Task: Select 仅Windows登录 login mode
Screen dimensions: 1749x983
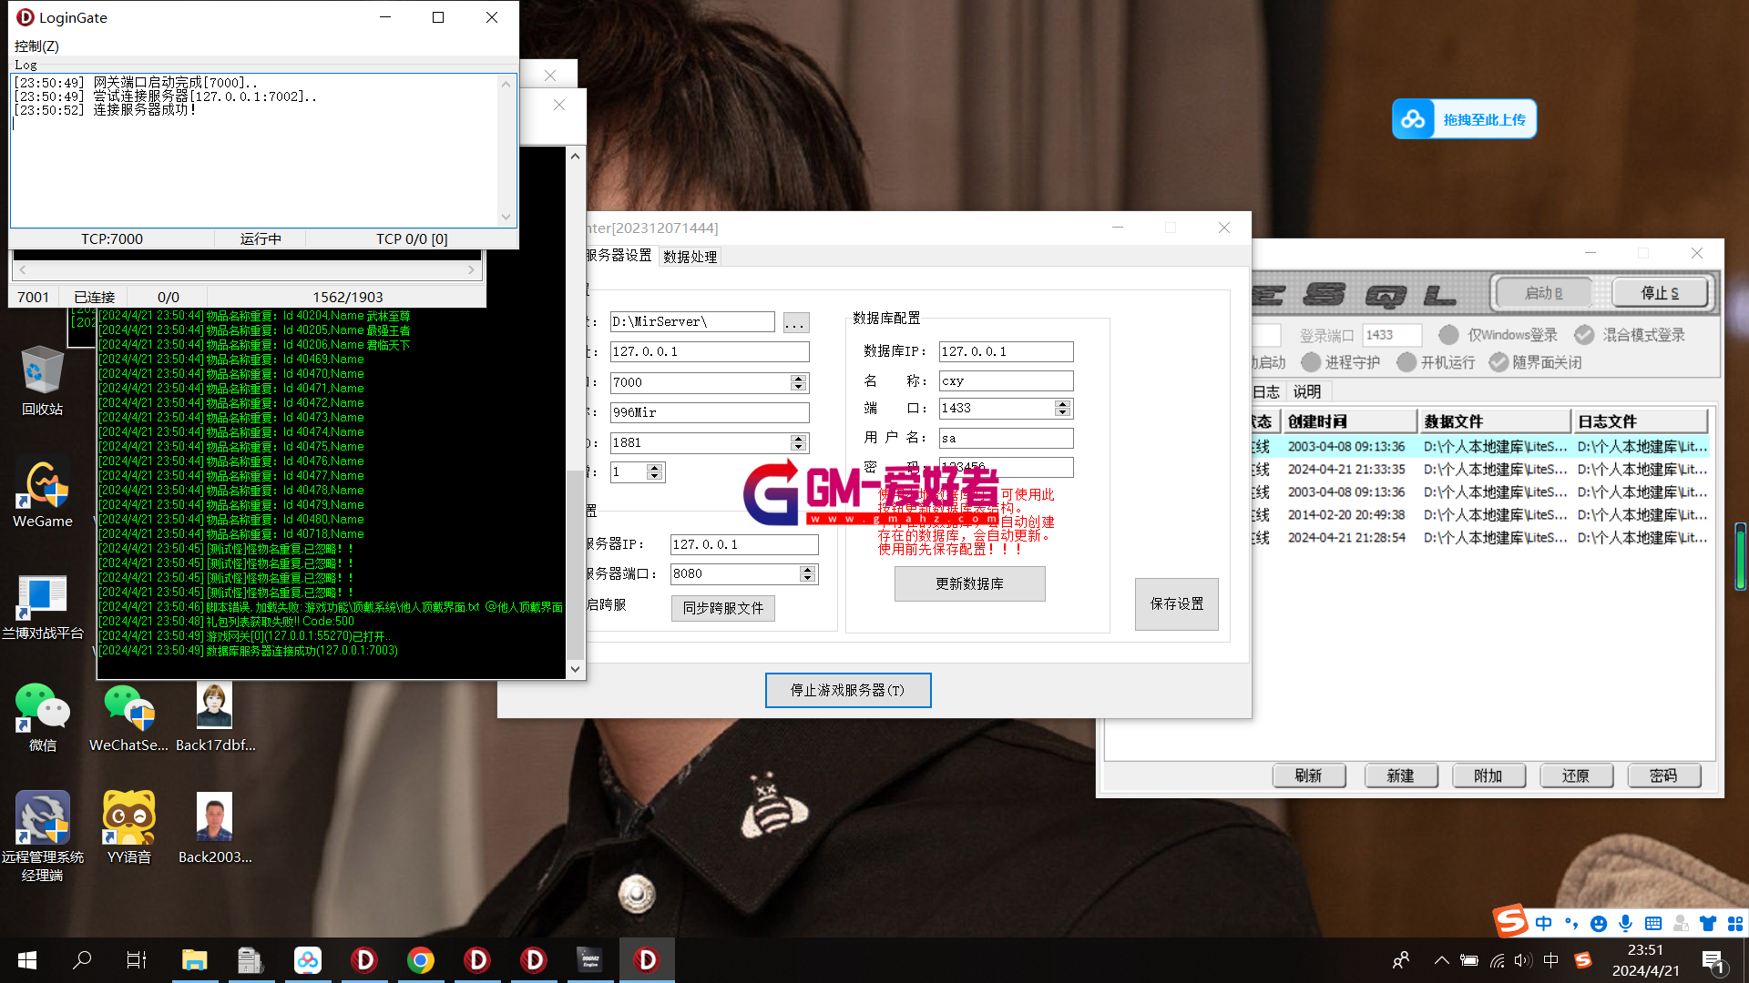Action: click(1498, 335)
